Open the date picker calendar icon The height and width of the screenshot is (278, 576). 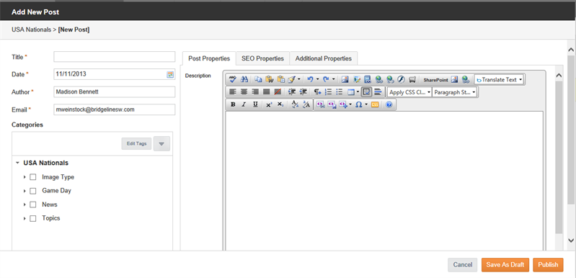pos(170,74)
